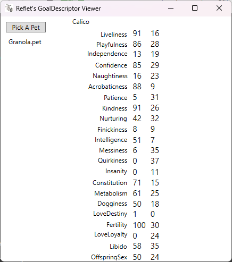This screenshot has height=262, width=232.
Task: Select the Patience trait label
Action: (x=115, y=98)
